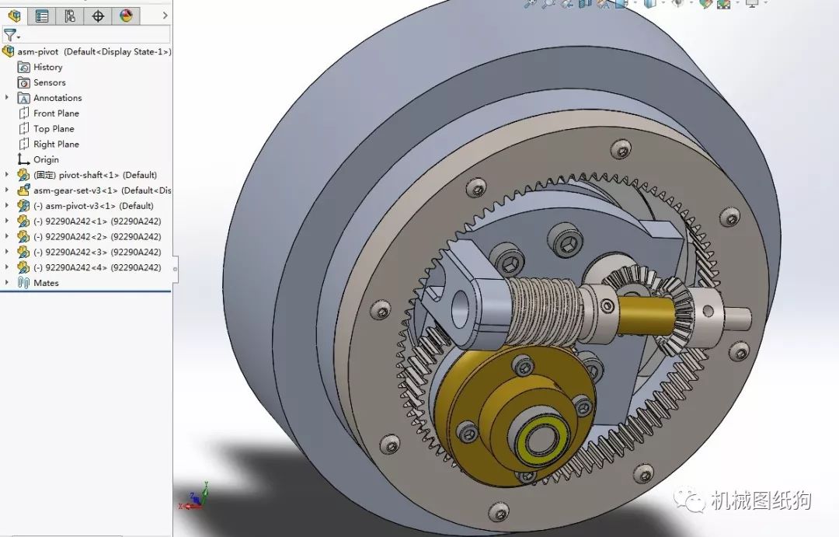Expand the asm-pivot-v3<1> component
The image size is (839, 537).
6,206
